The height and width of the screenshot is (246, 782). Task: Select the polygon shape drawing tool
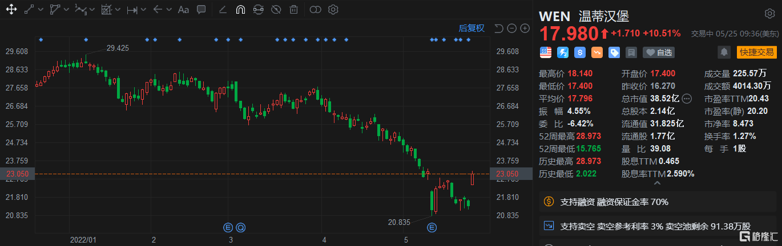point(55,10)
